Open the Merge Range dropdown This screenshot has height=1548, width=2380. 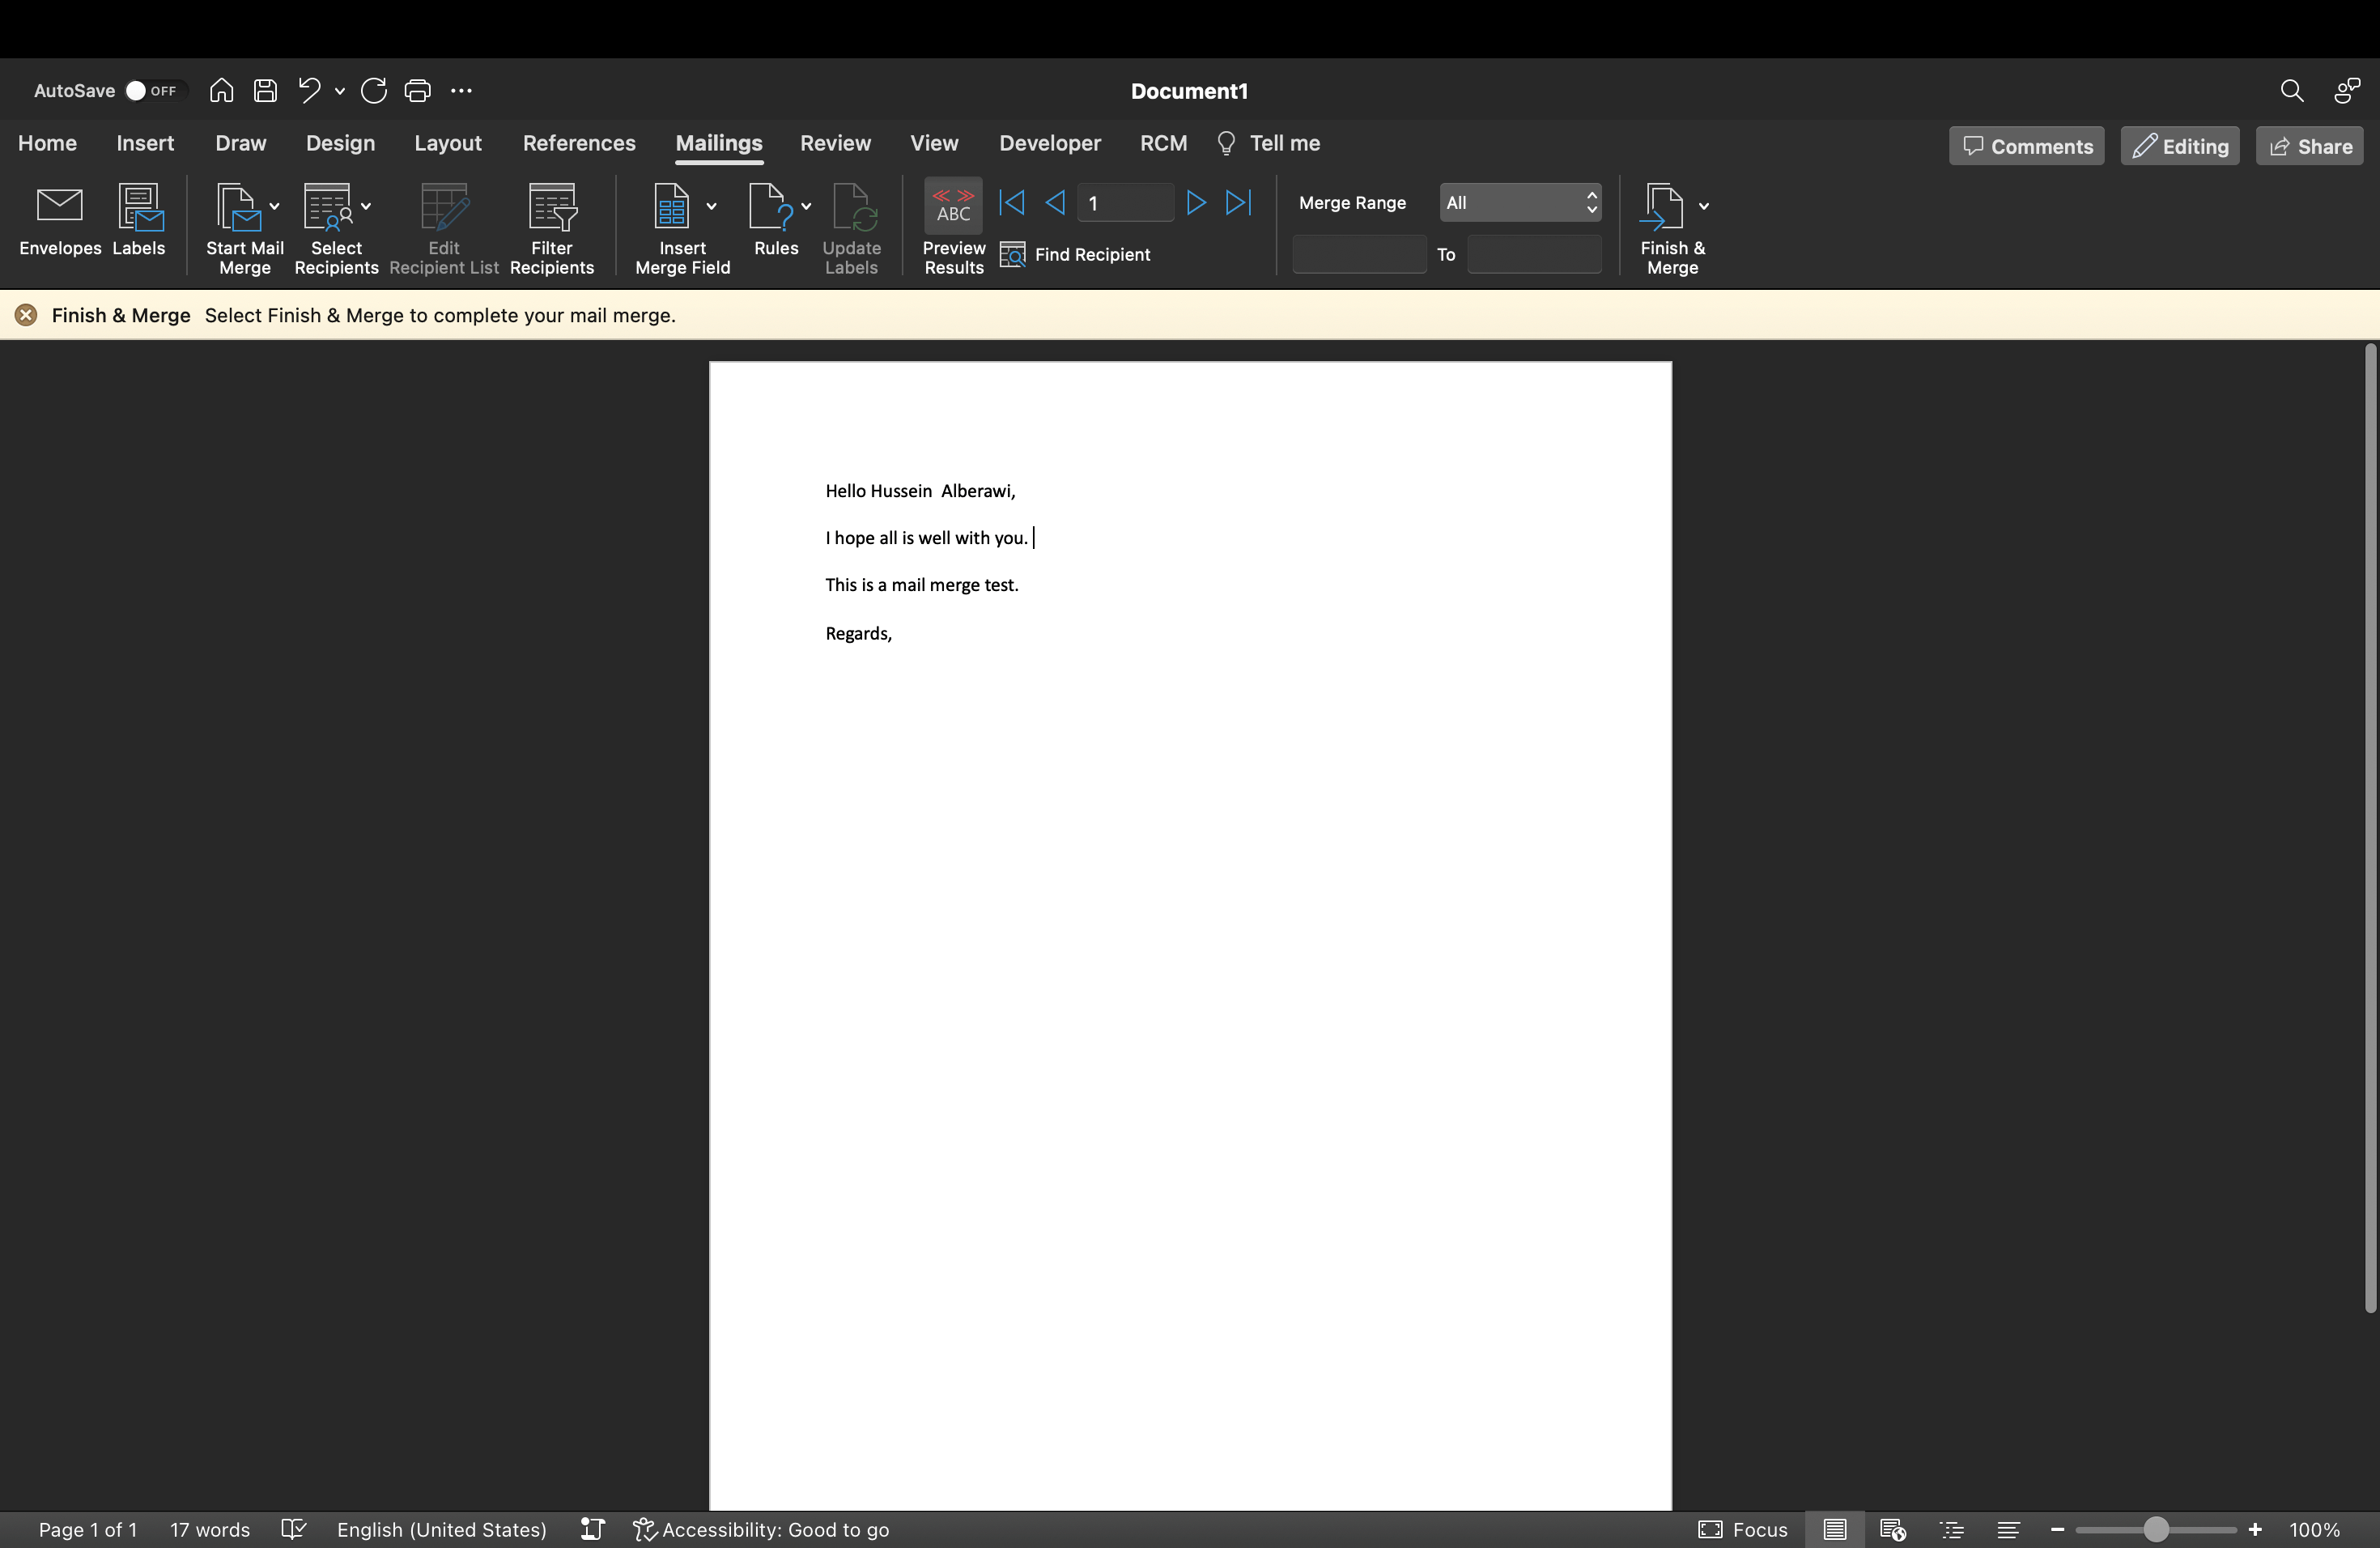pos(1520,203)
